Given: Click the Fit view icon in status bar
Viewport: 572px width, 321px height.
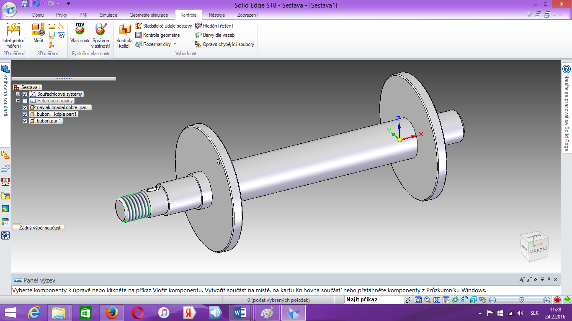Looking at the screenshot, I should point(436,300).
